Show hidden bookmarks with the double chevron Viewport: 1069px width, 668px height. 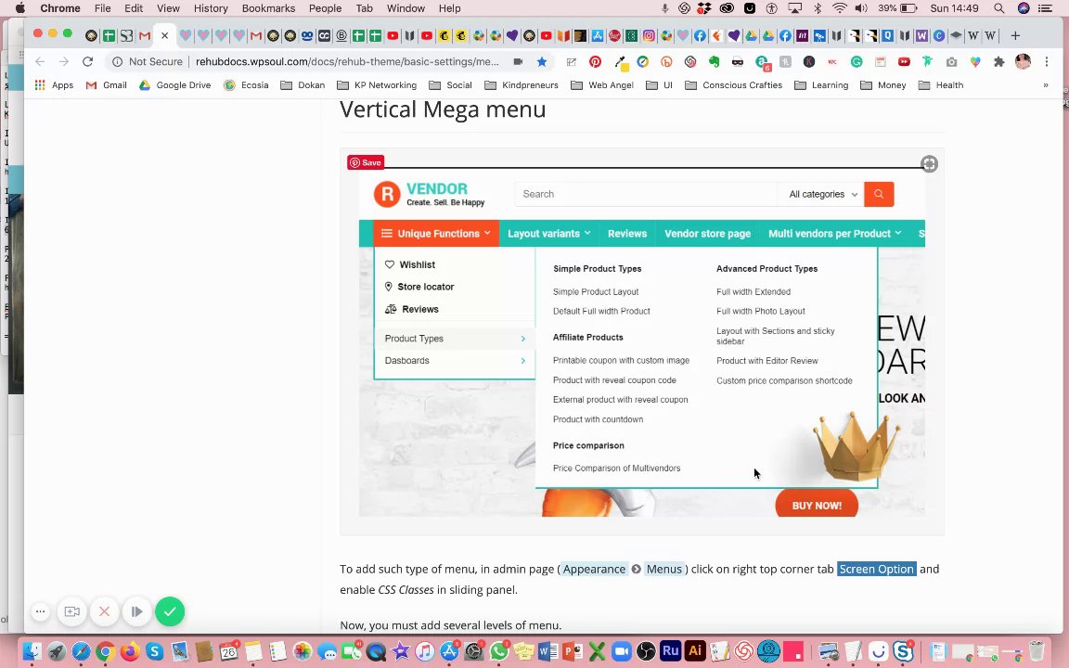[x=1045, y=85]
